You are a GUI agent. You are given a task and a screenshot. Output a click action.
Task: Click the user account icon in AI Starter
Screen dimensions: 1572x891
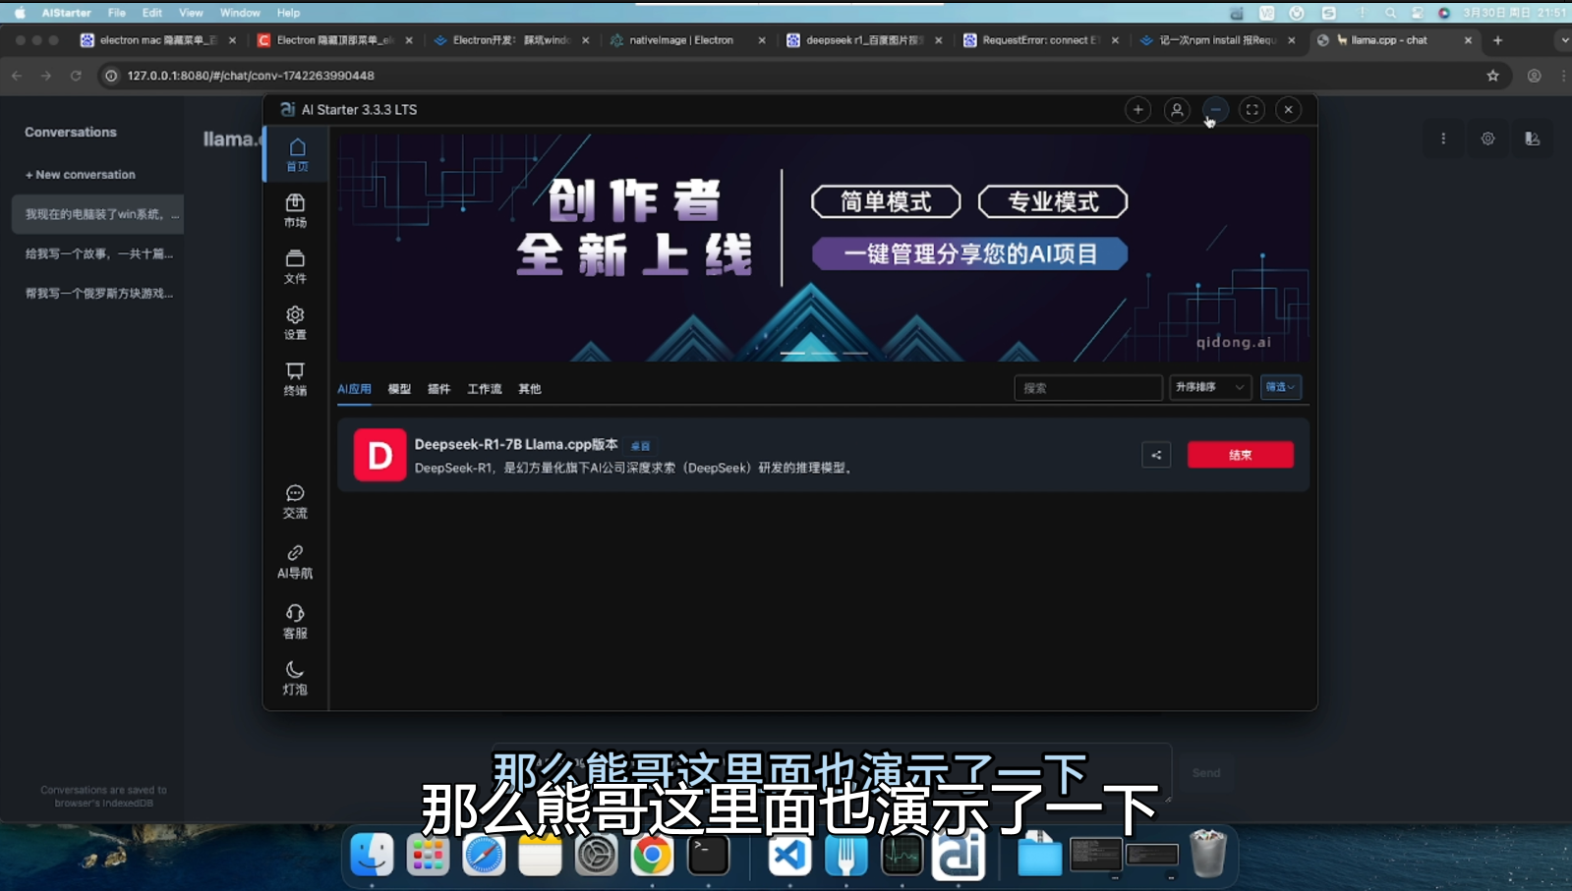(x=1177, y=109)
